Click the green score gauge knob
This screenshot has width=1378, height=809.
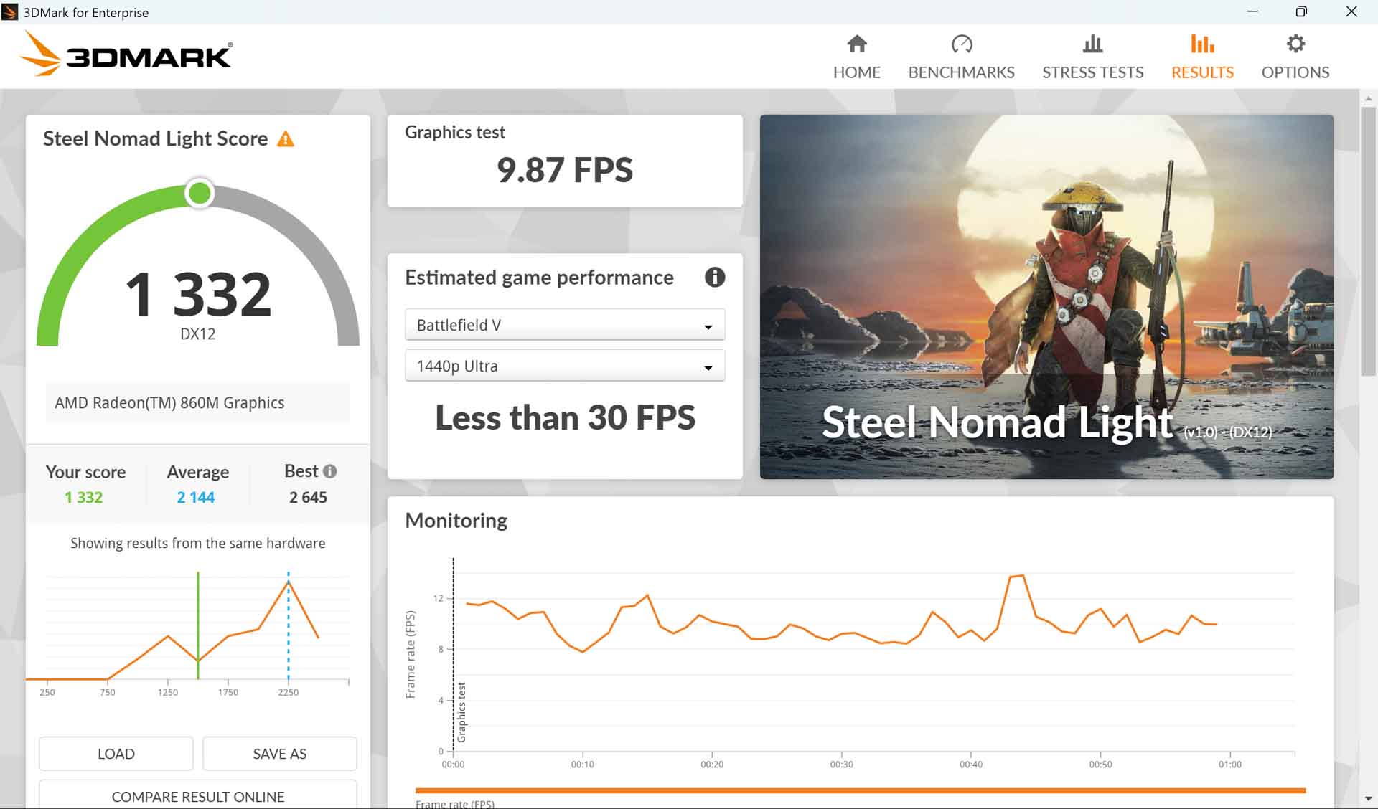click(200, 193)
